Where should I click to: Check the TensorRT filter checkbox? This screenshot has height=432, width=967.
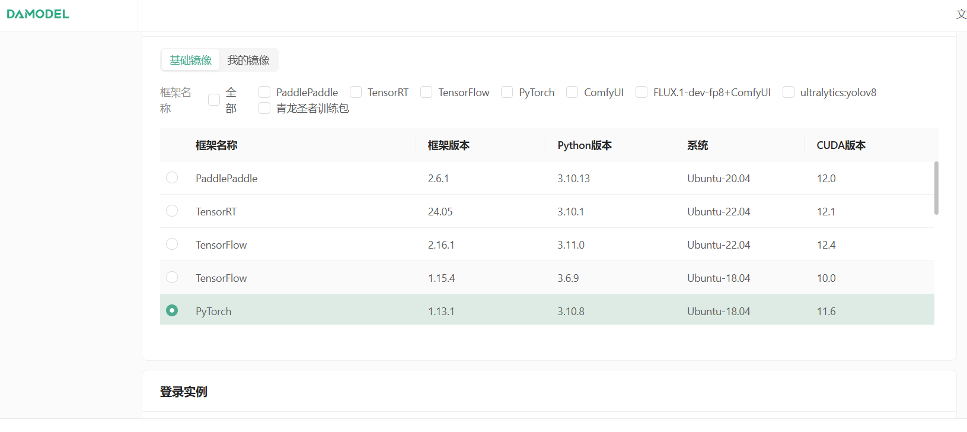click(356, 92)
